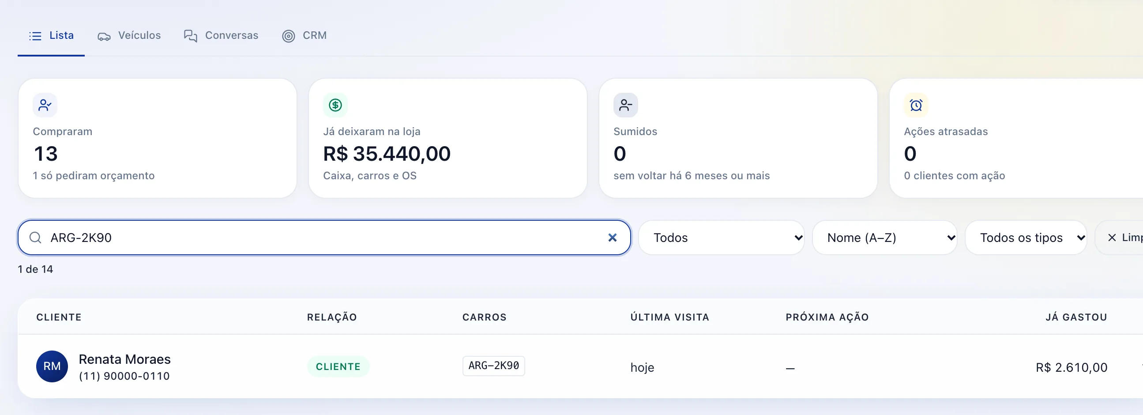The height and width of the screenshot is (415, 1143).
Task: Clear the search field with X
Action: click(613, 238)
